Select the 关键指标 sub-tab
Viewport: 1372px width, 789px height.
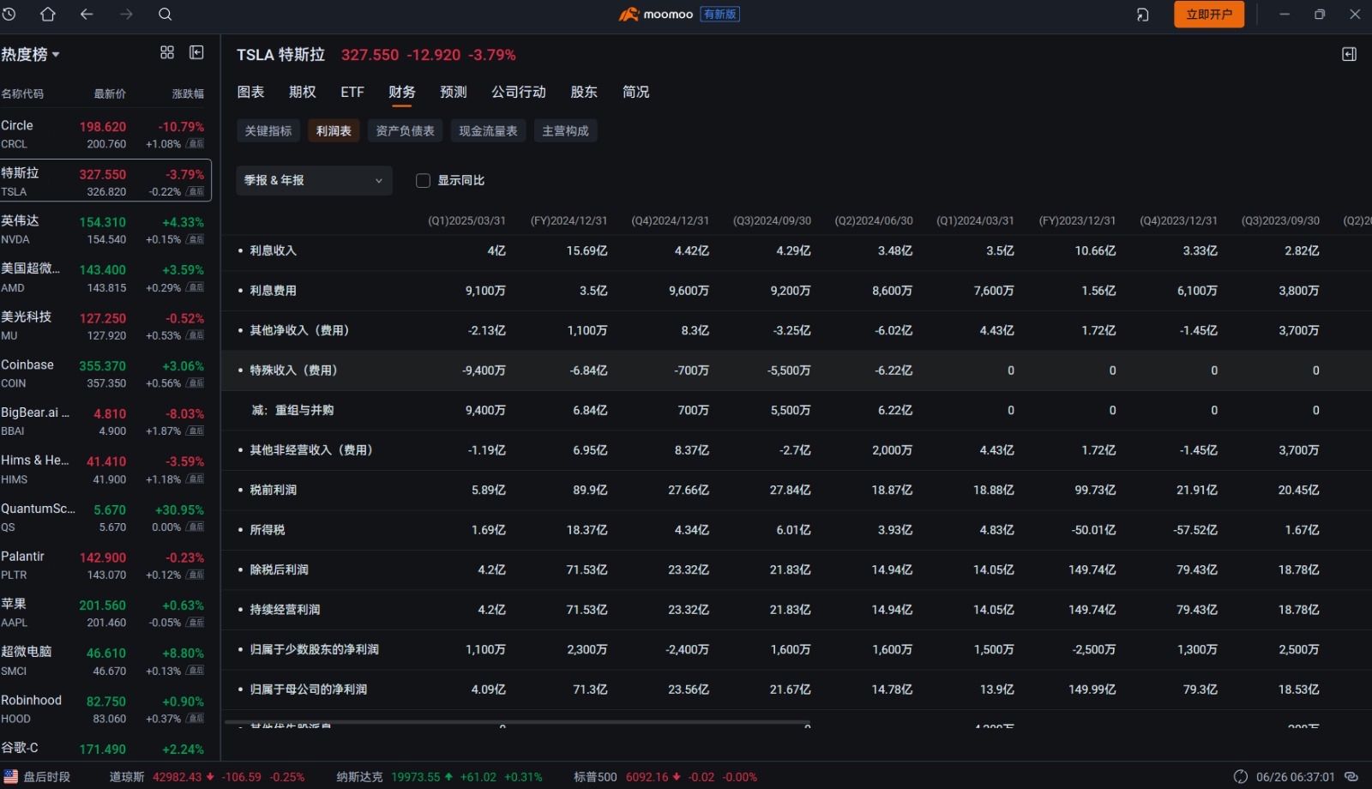click(x=268, y=130)
